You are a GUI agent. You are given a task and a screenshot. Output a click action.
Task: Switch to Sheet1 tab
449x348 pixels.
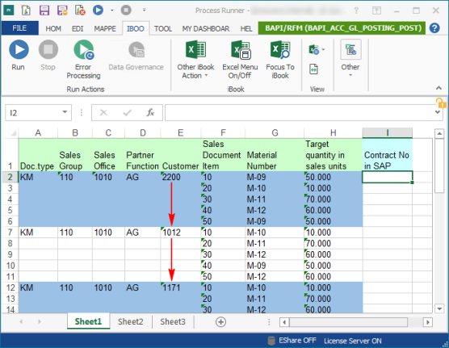coord(88,321)
